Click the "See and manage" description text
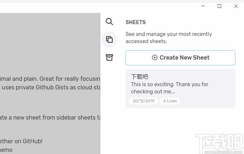This screenshot has width=244, height=154. pos(168,38)
